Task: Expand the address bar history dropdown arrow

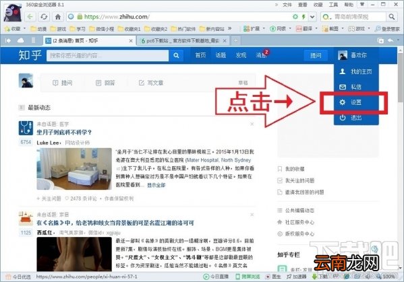Action: [312, 17]
